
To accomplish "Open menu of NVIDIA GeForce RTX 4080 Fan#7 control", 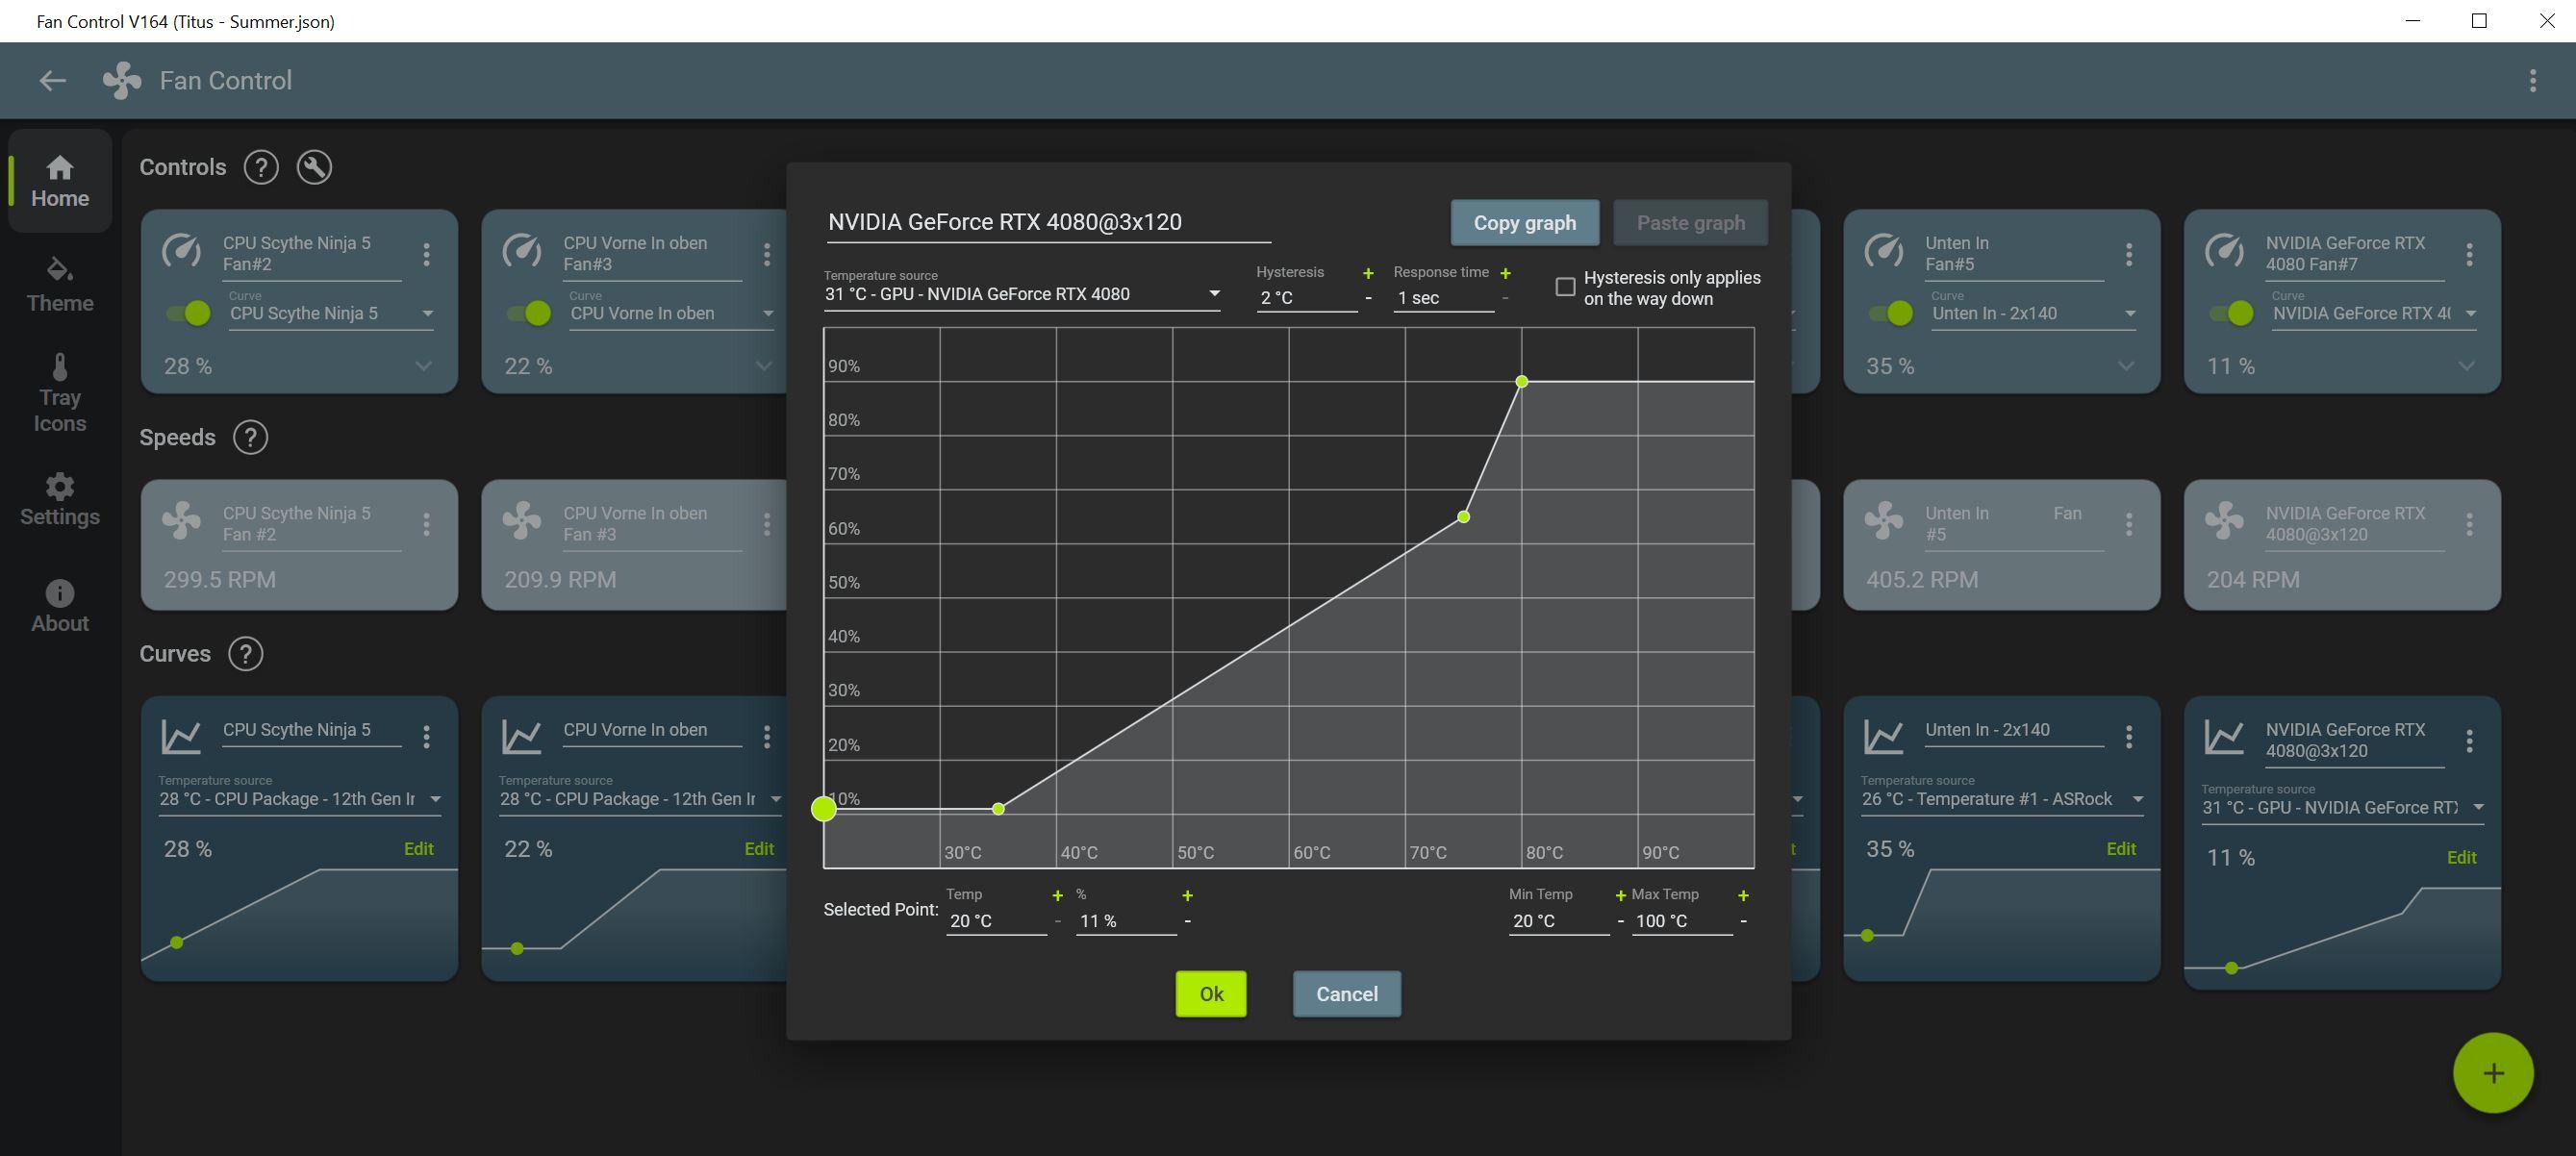I will pos(2469,254).
